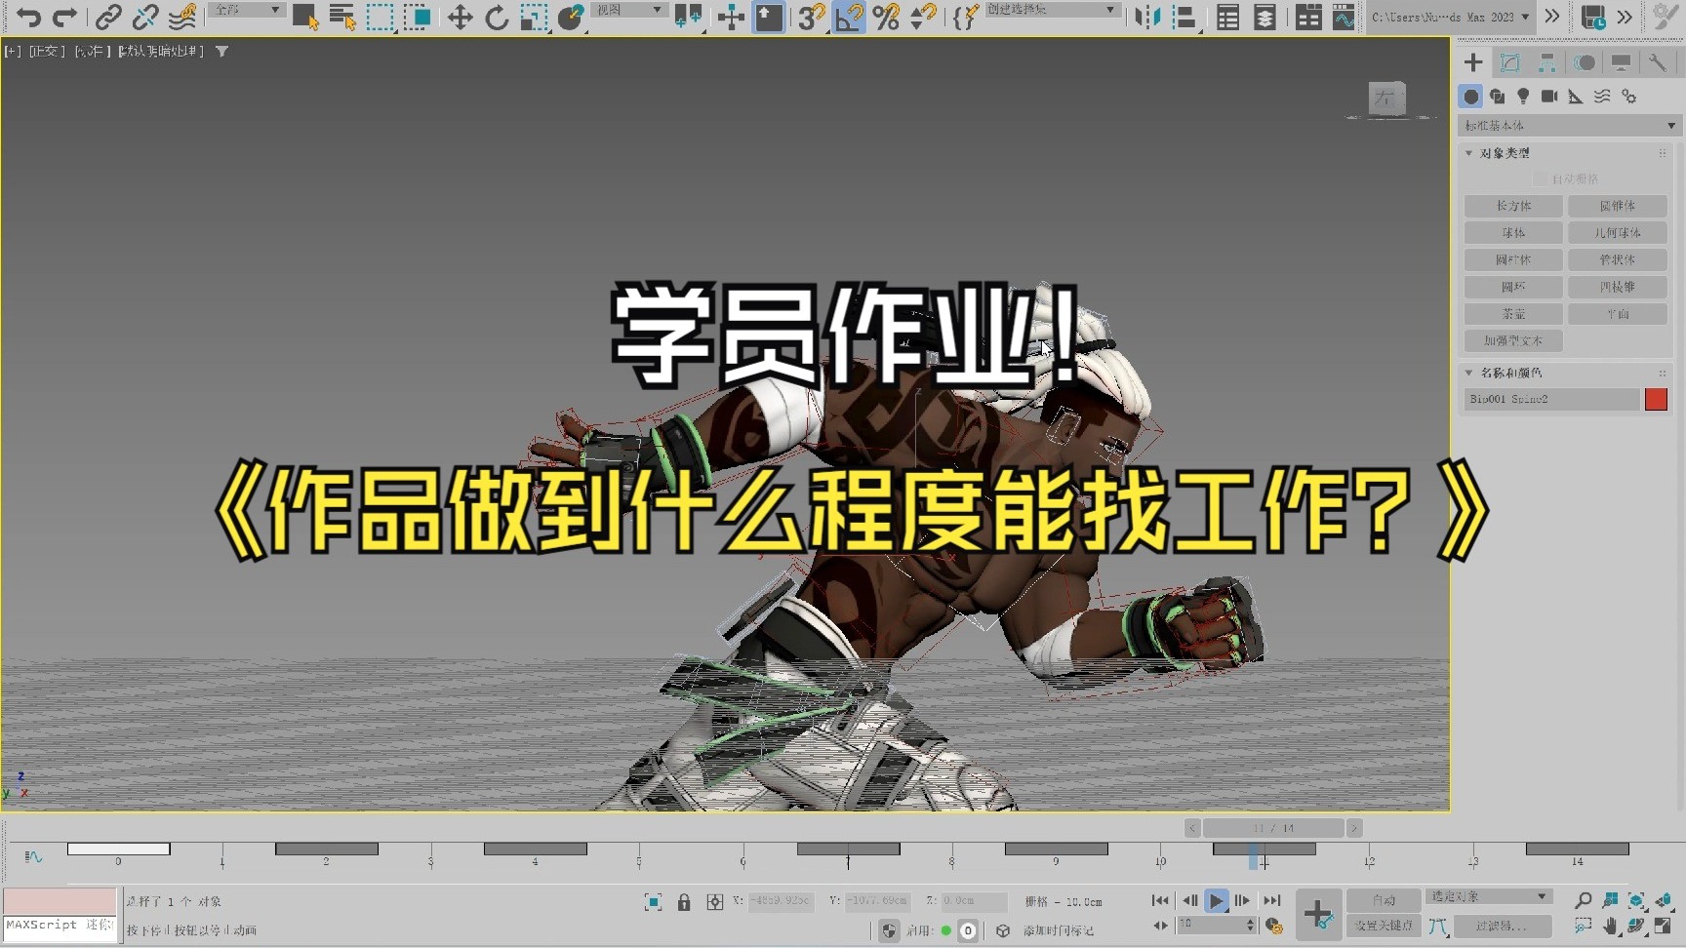1686x948 pixels.
Task: Activate the Select Object cursor tool
Action: (x=305, y=17)
